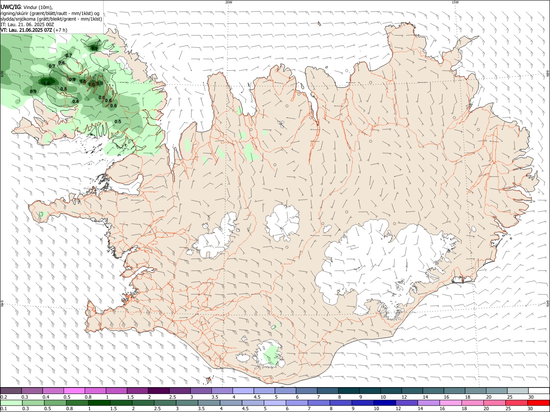Click the 'IT: Lau. 21. 06. 2025 00Z' line

click(x=27, y=24)
